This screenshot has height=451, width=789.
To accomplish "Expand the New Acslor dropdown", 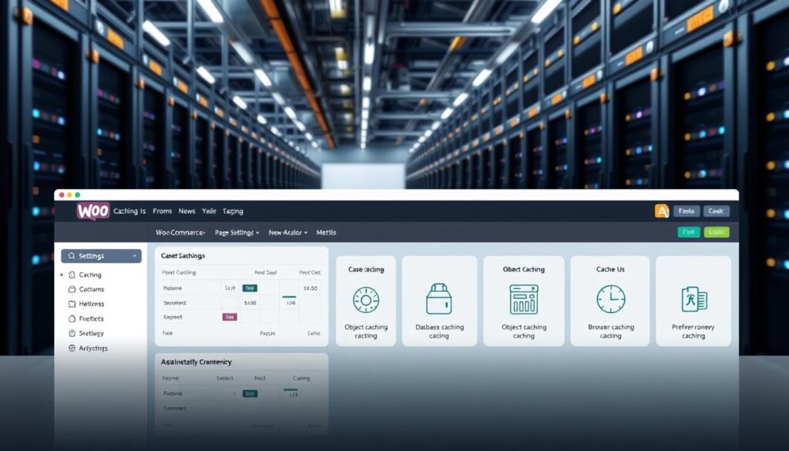I will (287, 232).
